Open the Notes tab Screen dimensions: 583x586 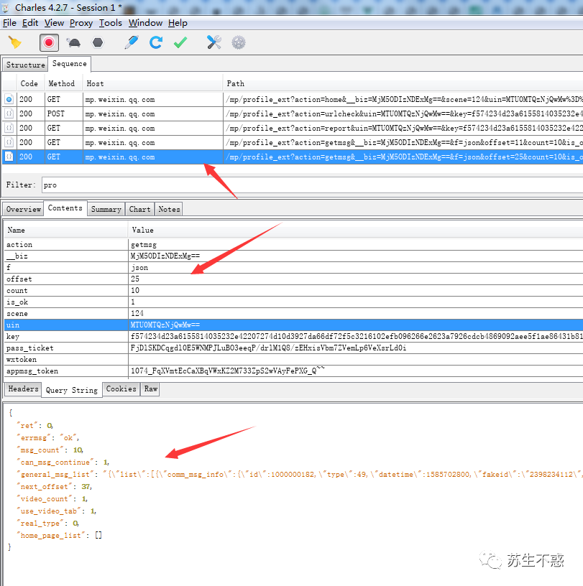(169, 209)
